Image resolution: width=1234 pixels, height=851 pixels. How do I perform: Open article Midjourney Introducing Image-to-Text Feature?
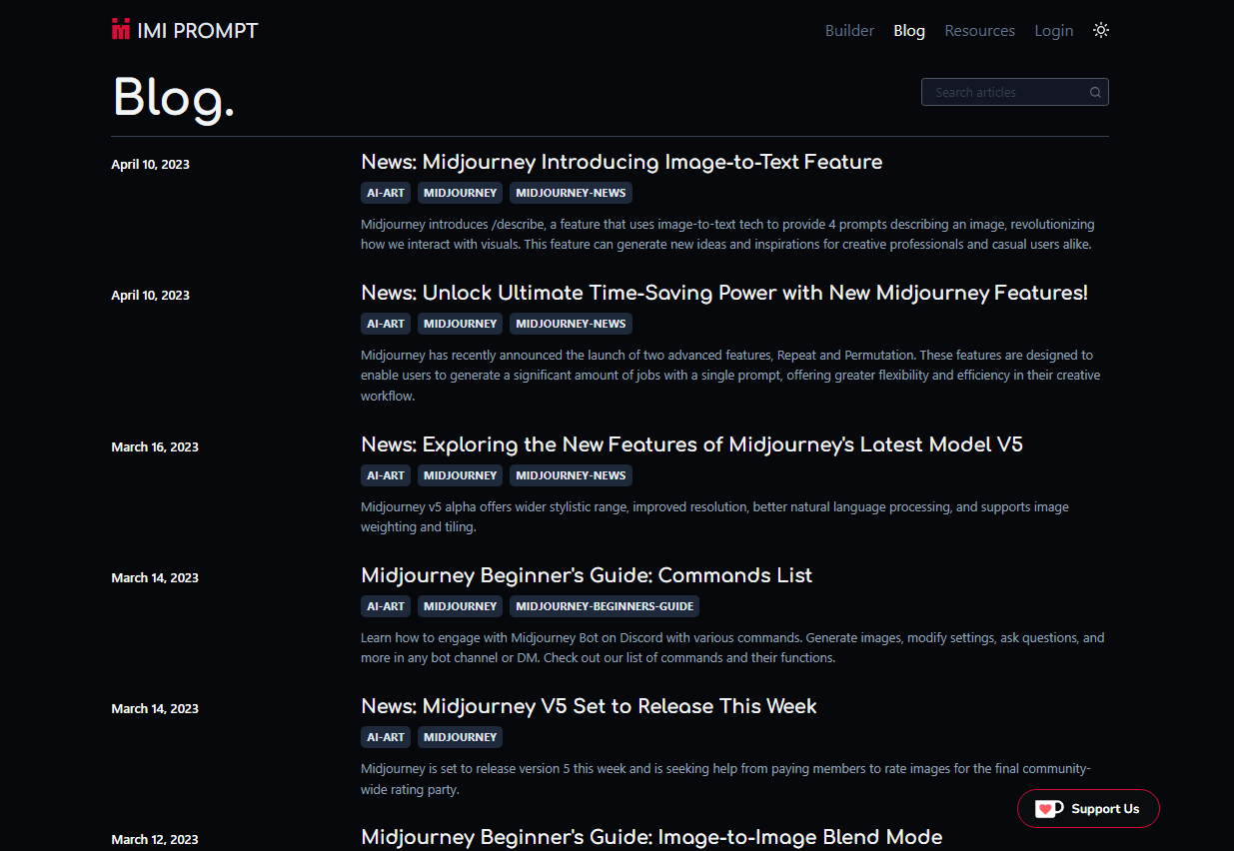coord(621,162)
